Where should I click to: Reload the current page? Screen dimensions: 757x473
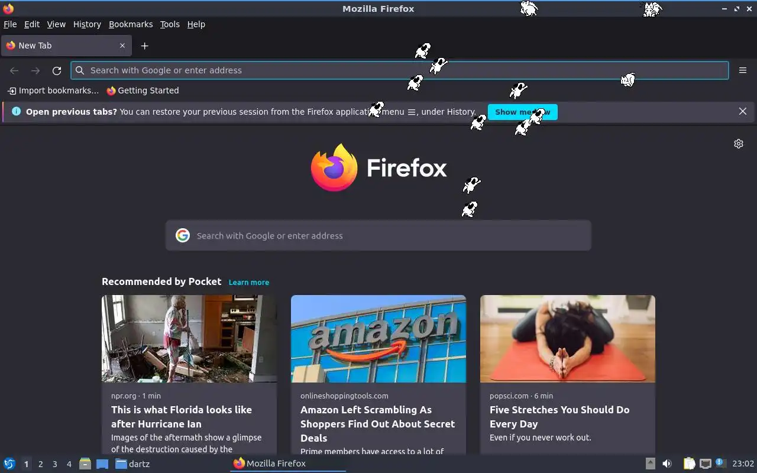[57, 70]
